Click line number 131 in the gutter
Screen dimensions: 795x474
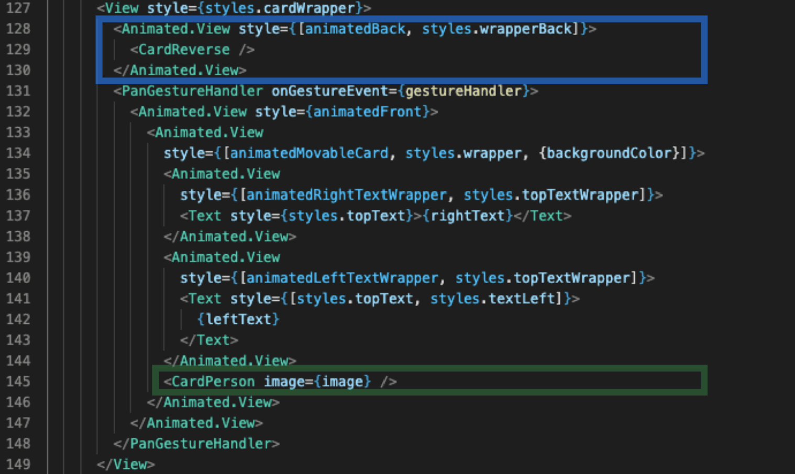click(x=18, y=91)
